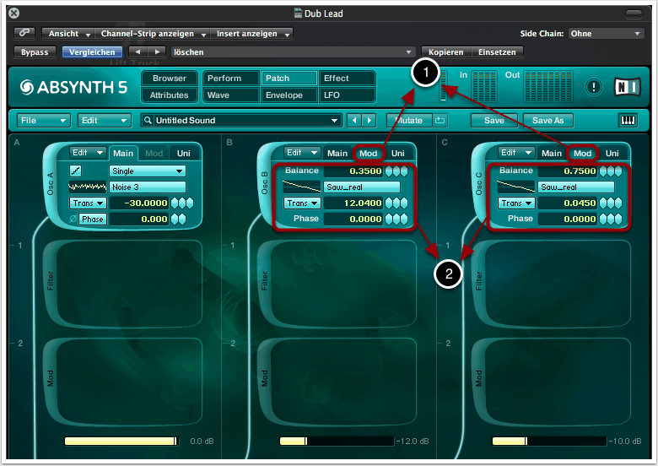The width and height of the screenshot is (658, 466).
Task: Click the Save As button
Action: pos(547,121)
